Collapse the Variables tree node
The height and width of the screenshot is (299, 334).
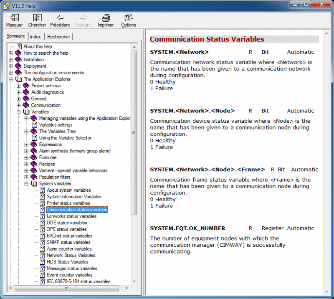[x=18, y=112]
